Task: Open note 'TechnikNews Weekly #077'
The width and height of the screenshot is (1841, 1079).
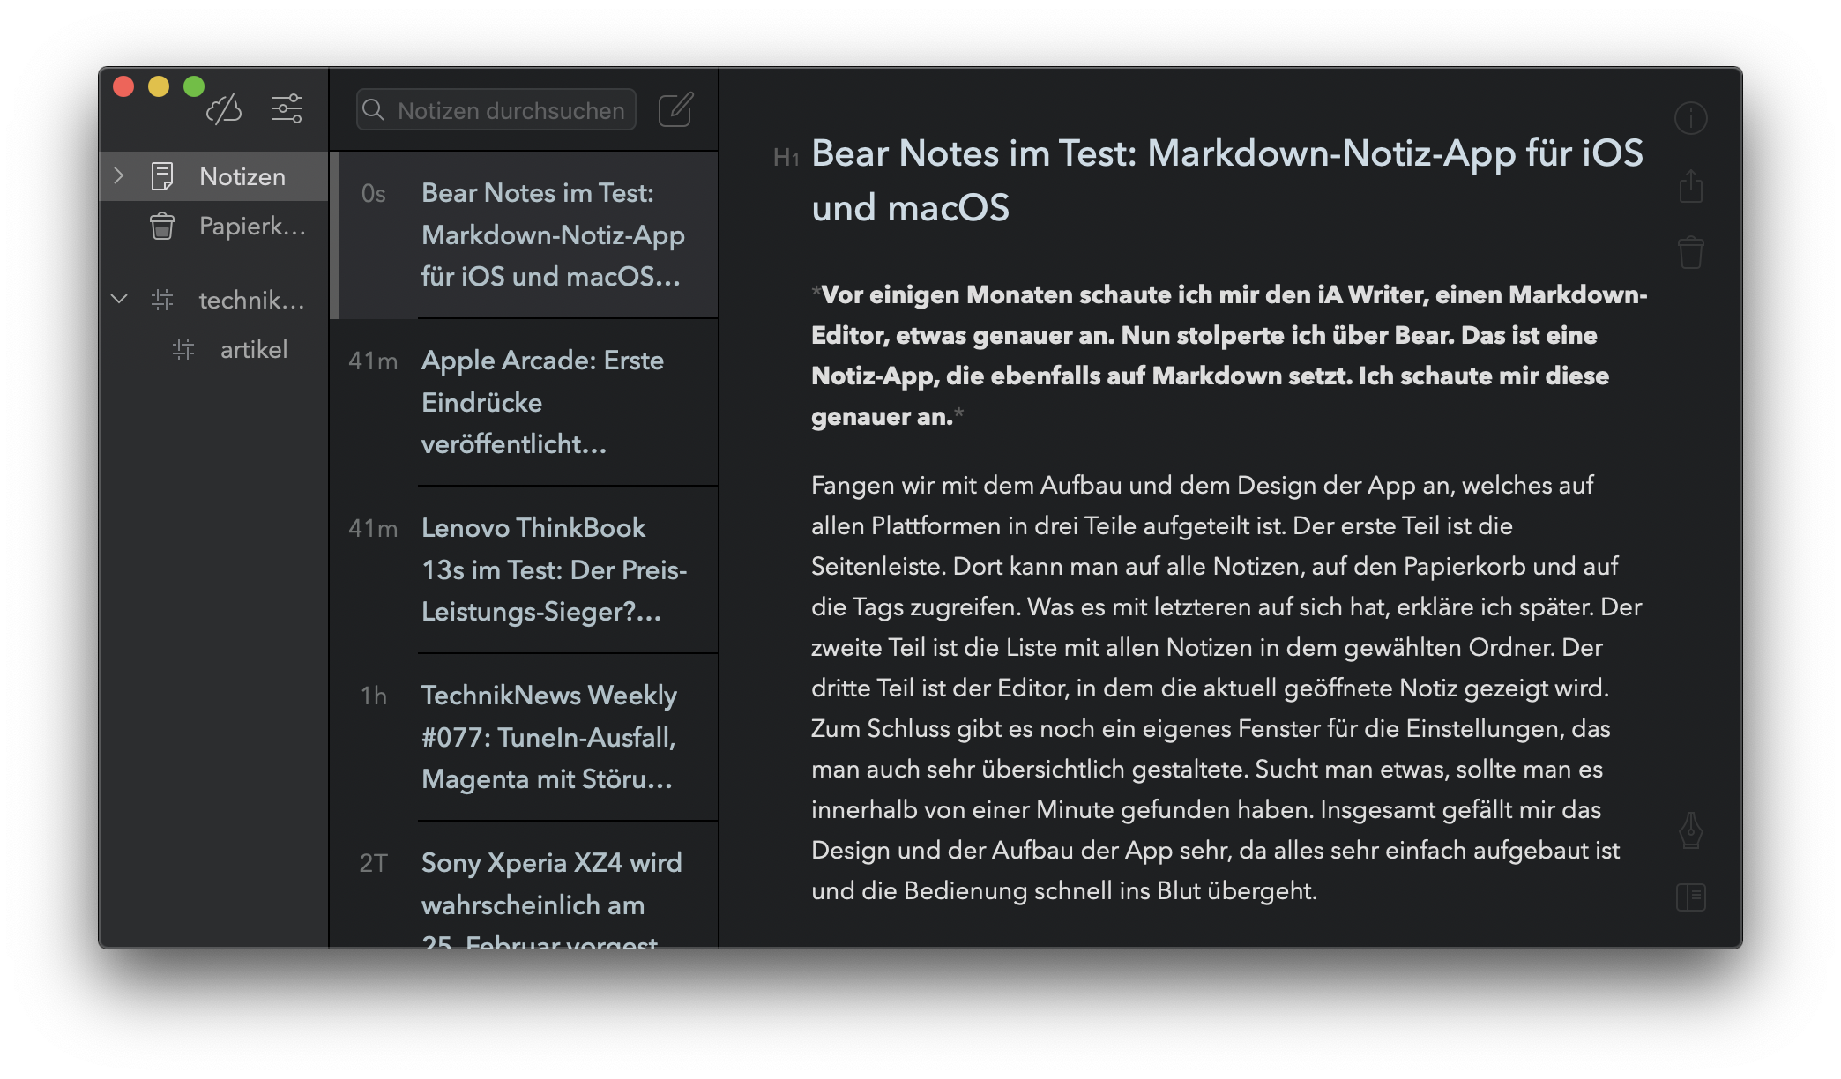Action: [x=525, y=737]
